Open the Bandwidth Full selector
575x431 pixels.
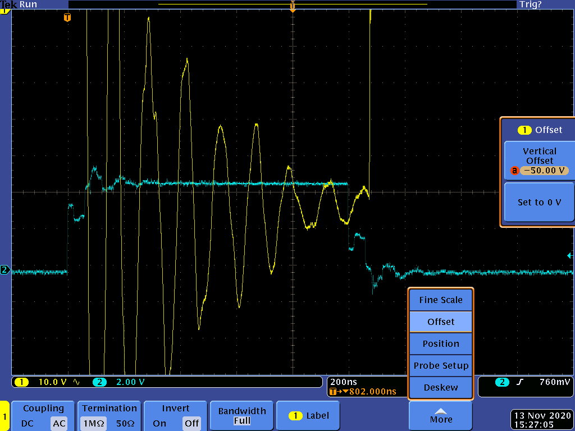[x=242, y=416]
